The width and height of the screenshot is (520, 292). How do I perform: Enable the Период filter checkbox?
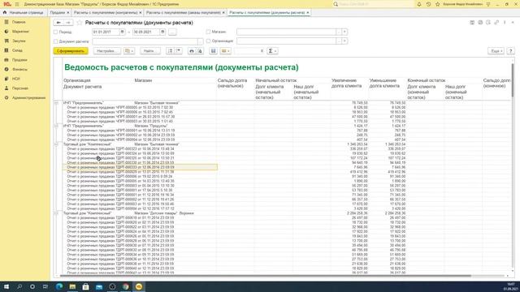pyautogui.click(x=56, y=32)
